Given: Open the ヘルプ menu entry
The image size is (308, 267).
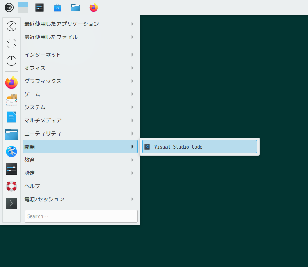Looking at the screenshot, I should [x=80, y=186].
